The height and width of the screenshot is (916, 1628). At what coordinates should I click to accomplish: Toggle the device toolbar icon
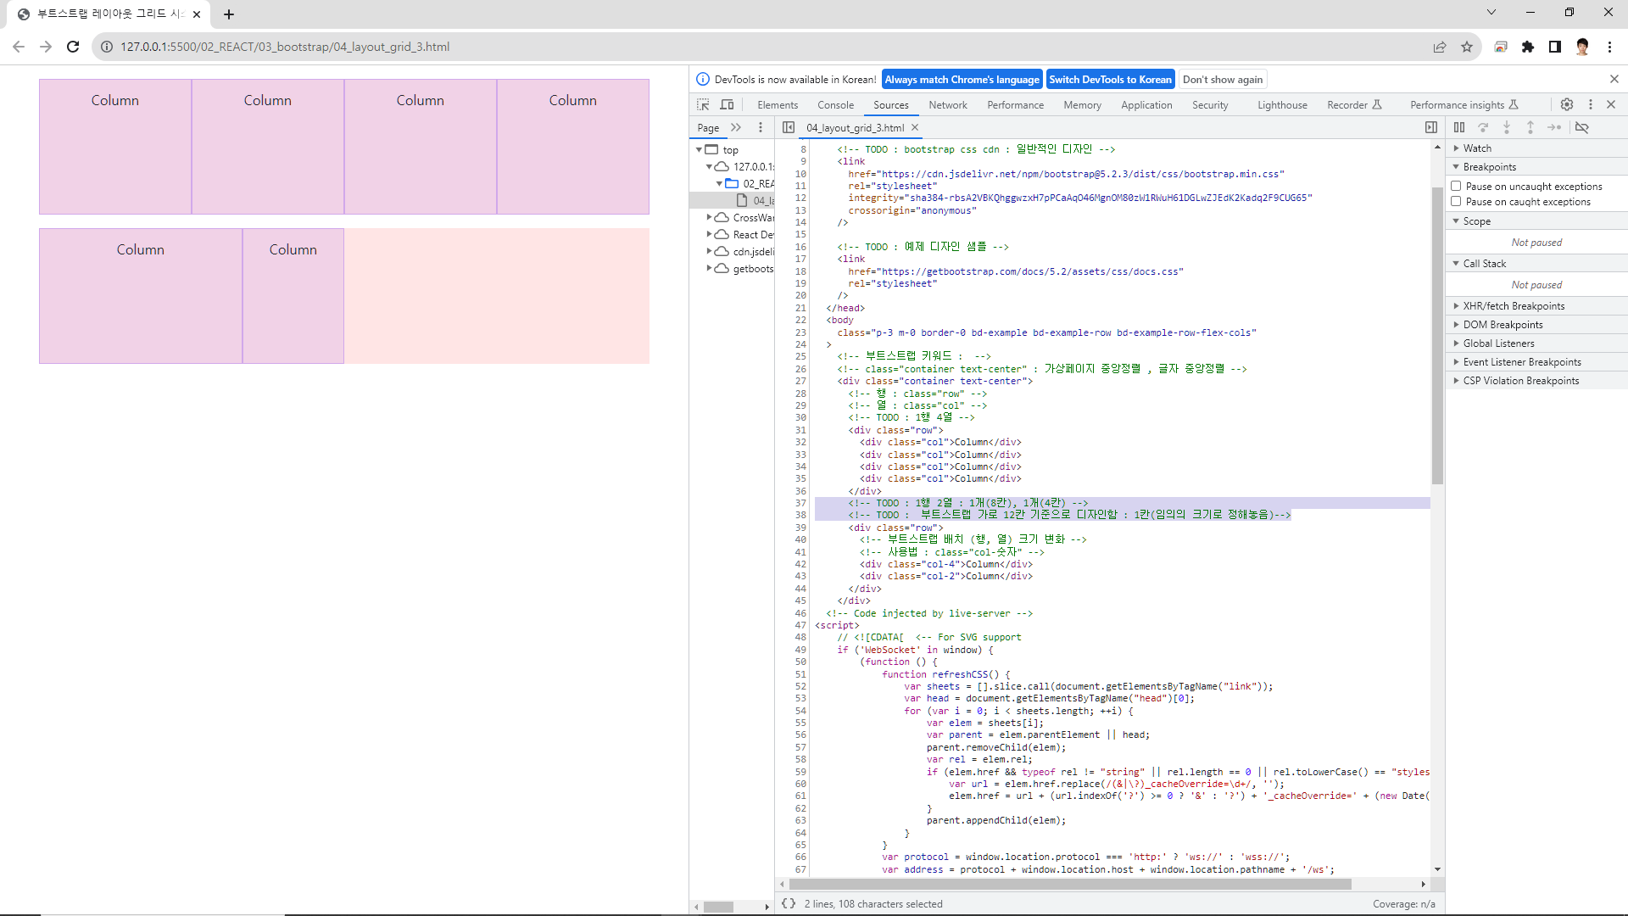pos(727,104)
